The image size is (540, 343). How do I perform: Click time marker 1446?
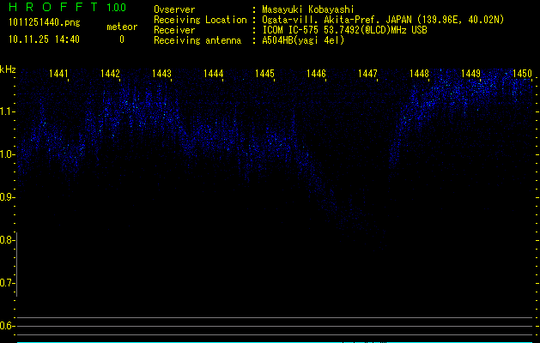pos(316,74)
